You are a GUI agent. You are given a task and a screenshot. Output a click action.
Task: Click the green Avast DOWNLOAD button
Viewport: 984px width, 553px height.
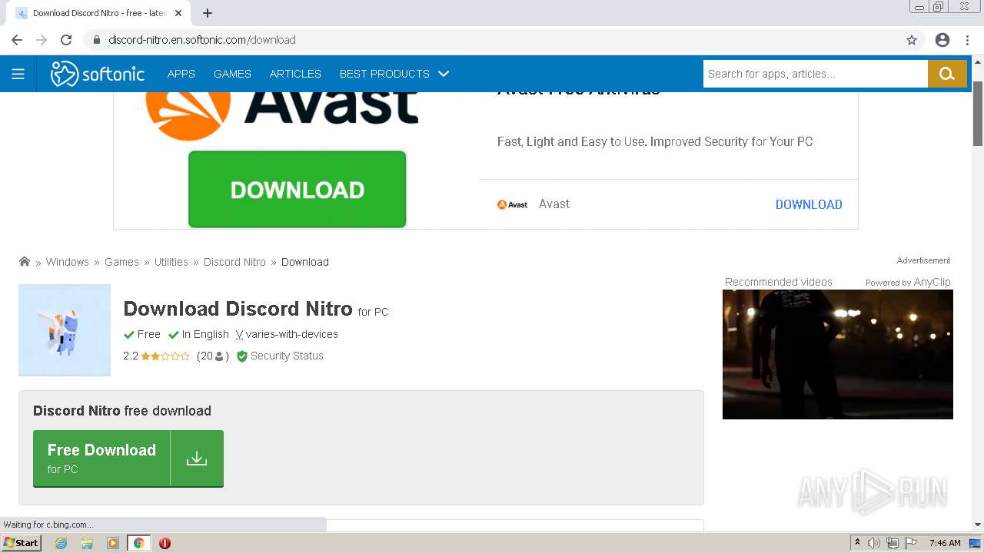tap(297, 190)
